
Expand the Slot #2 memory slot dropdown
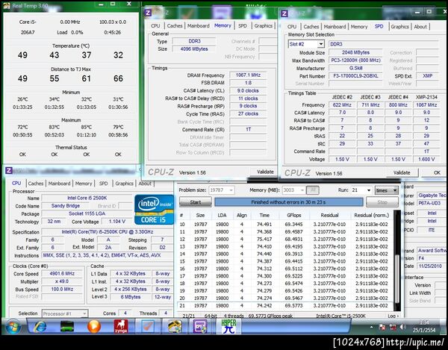click(321, 44)
